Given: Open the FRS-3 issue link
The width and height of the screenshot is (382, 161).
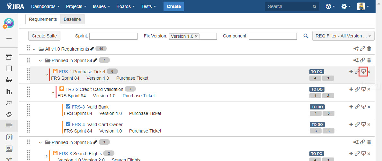Looking at the screenshot, I should pyautogui.click(x=78, y=107).
